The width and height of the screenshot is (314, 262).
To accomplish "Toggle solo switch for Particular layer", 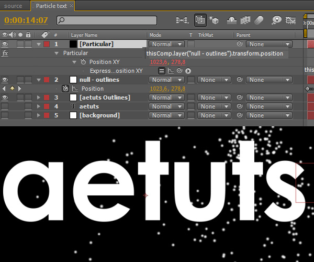I will (20, 44).
